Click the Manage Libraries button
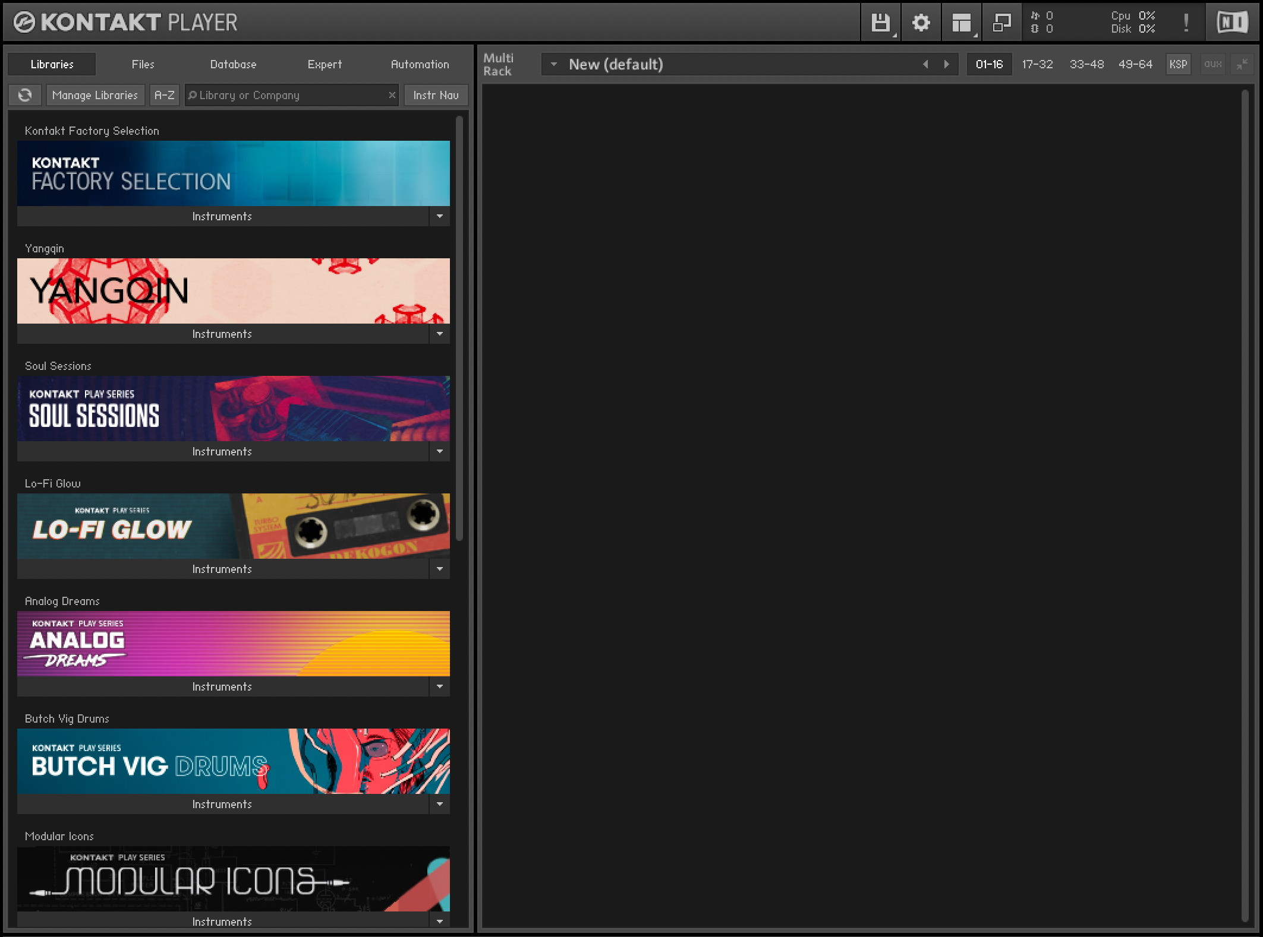The image size is (1263, 937). pos(95,95)
